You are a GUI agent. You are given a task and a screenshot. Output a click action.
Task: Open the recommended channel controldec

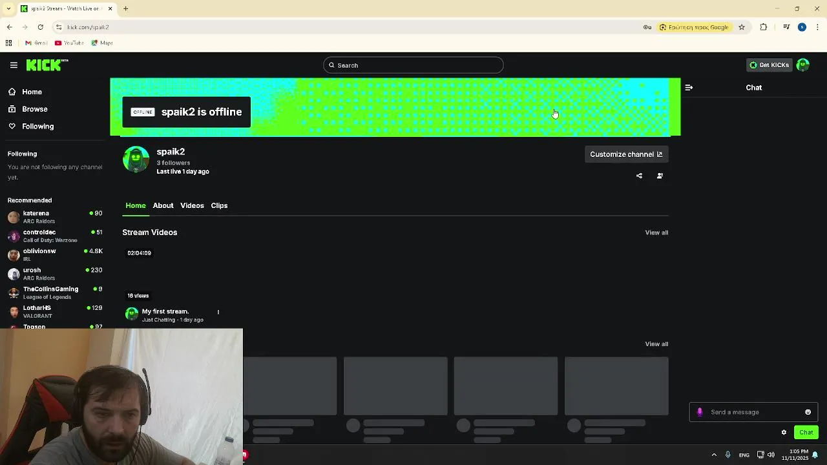[55, 236]
